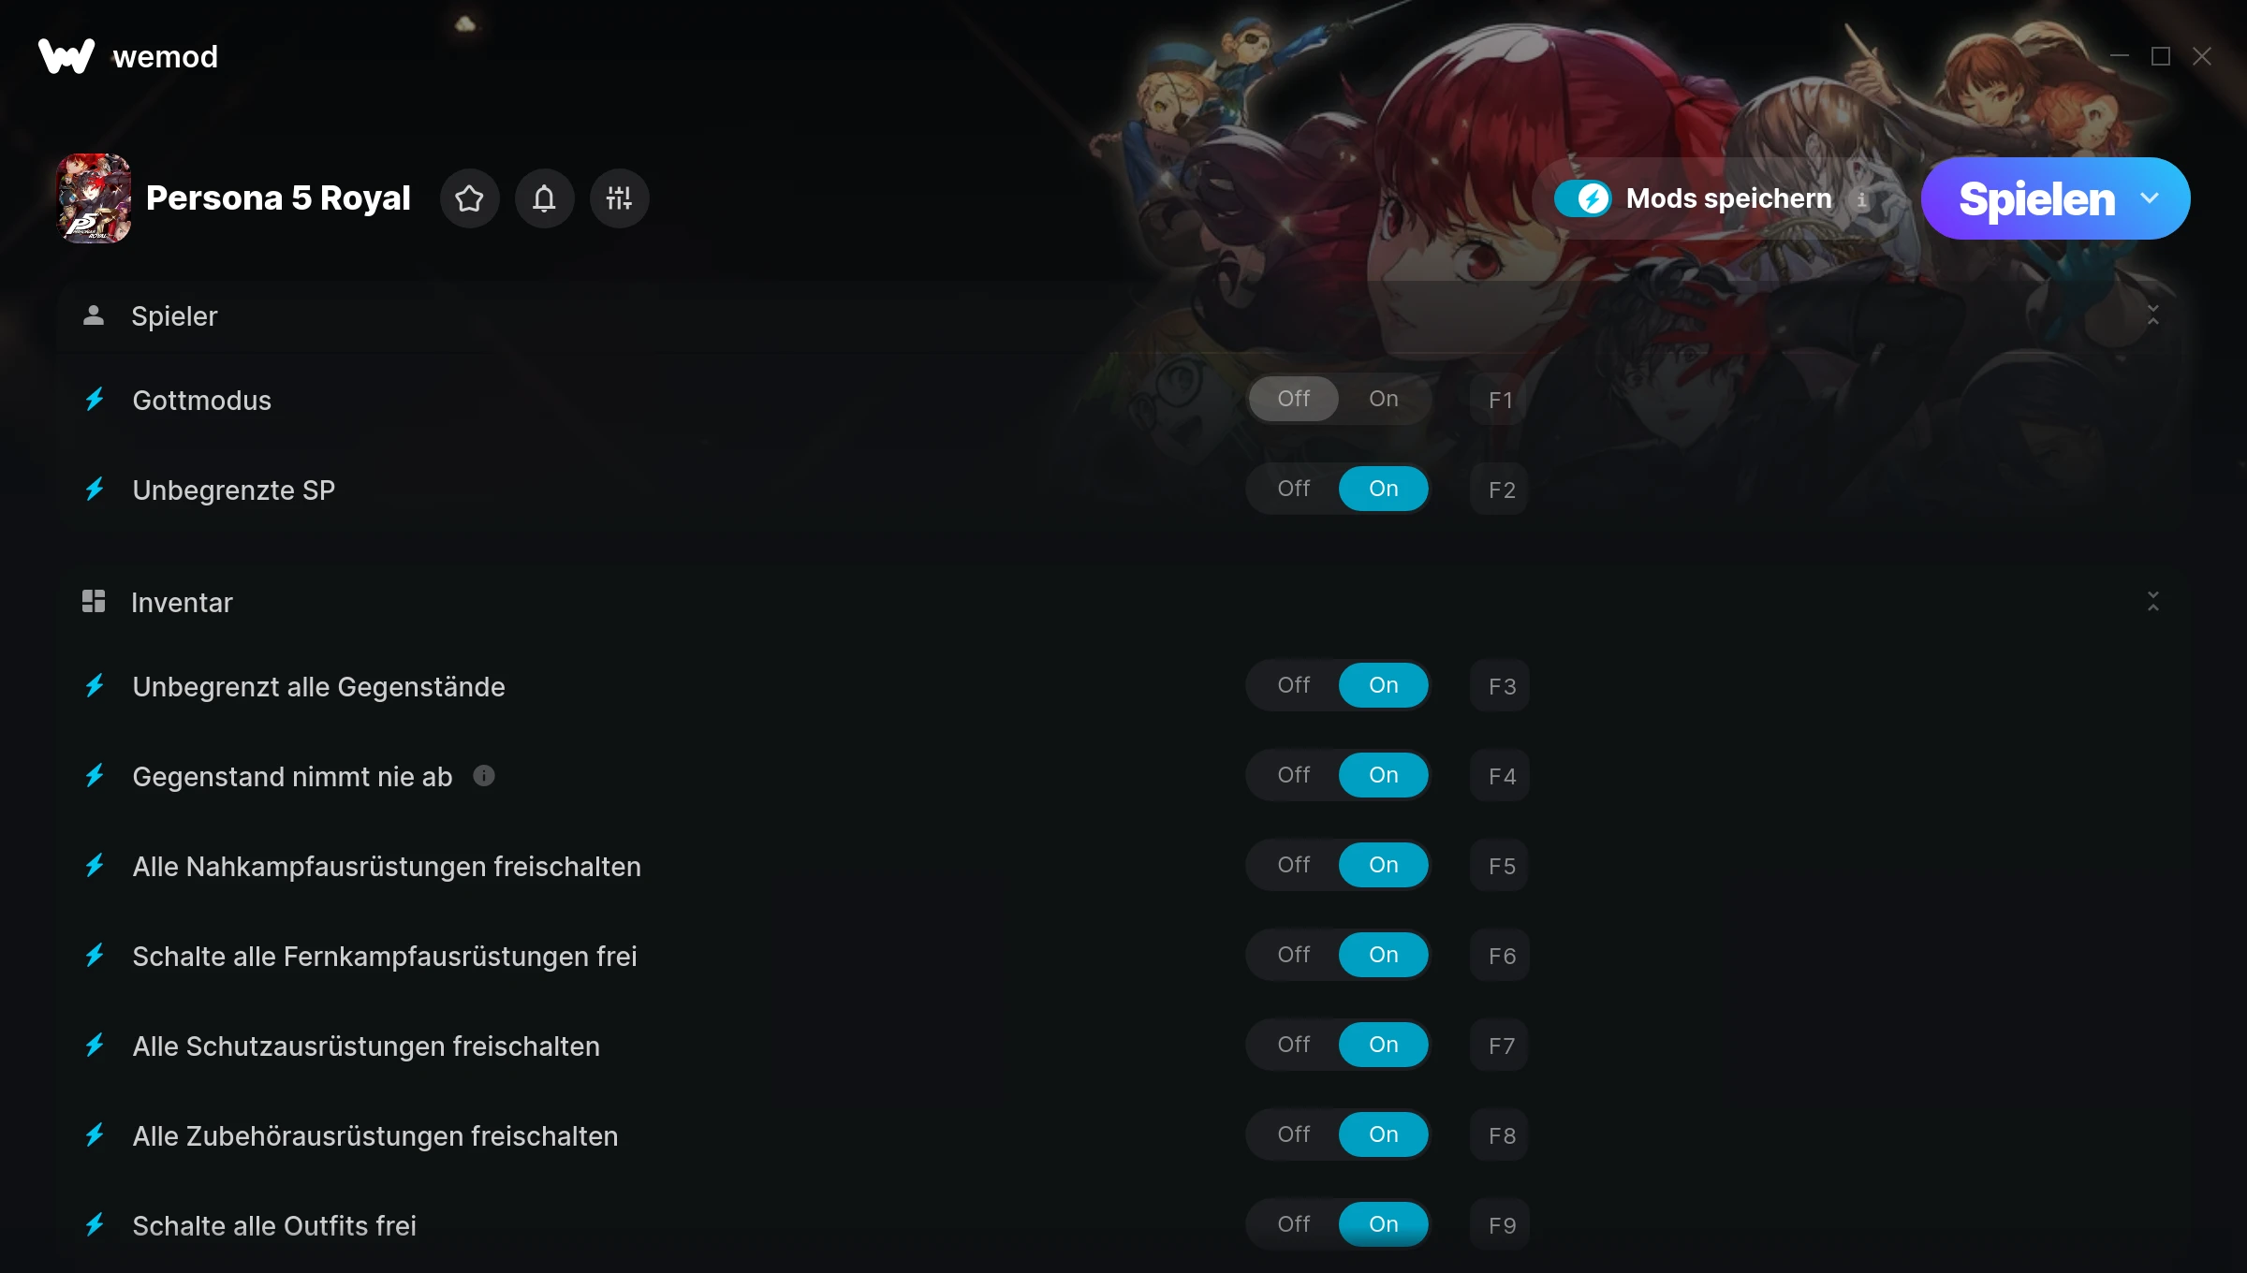2247x1273 pixels.
Task: Collapse the Spieler section
Action: point(2152,315)
